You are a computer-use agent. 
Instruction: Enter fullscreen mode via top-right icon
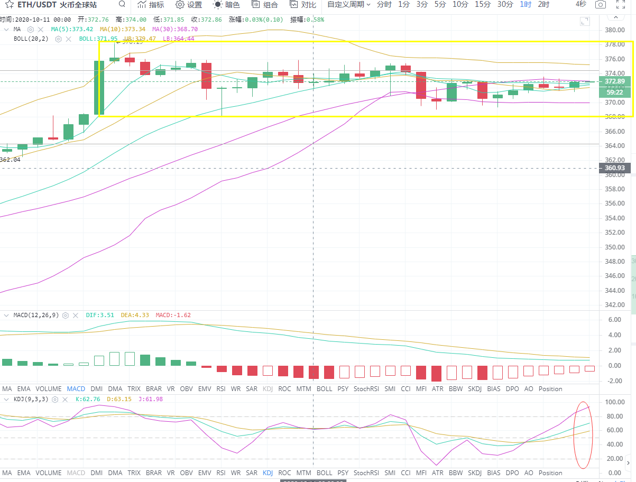click(x=621, y=5)
